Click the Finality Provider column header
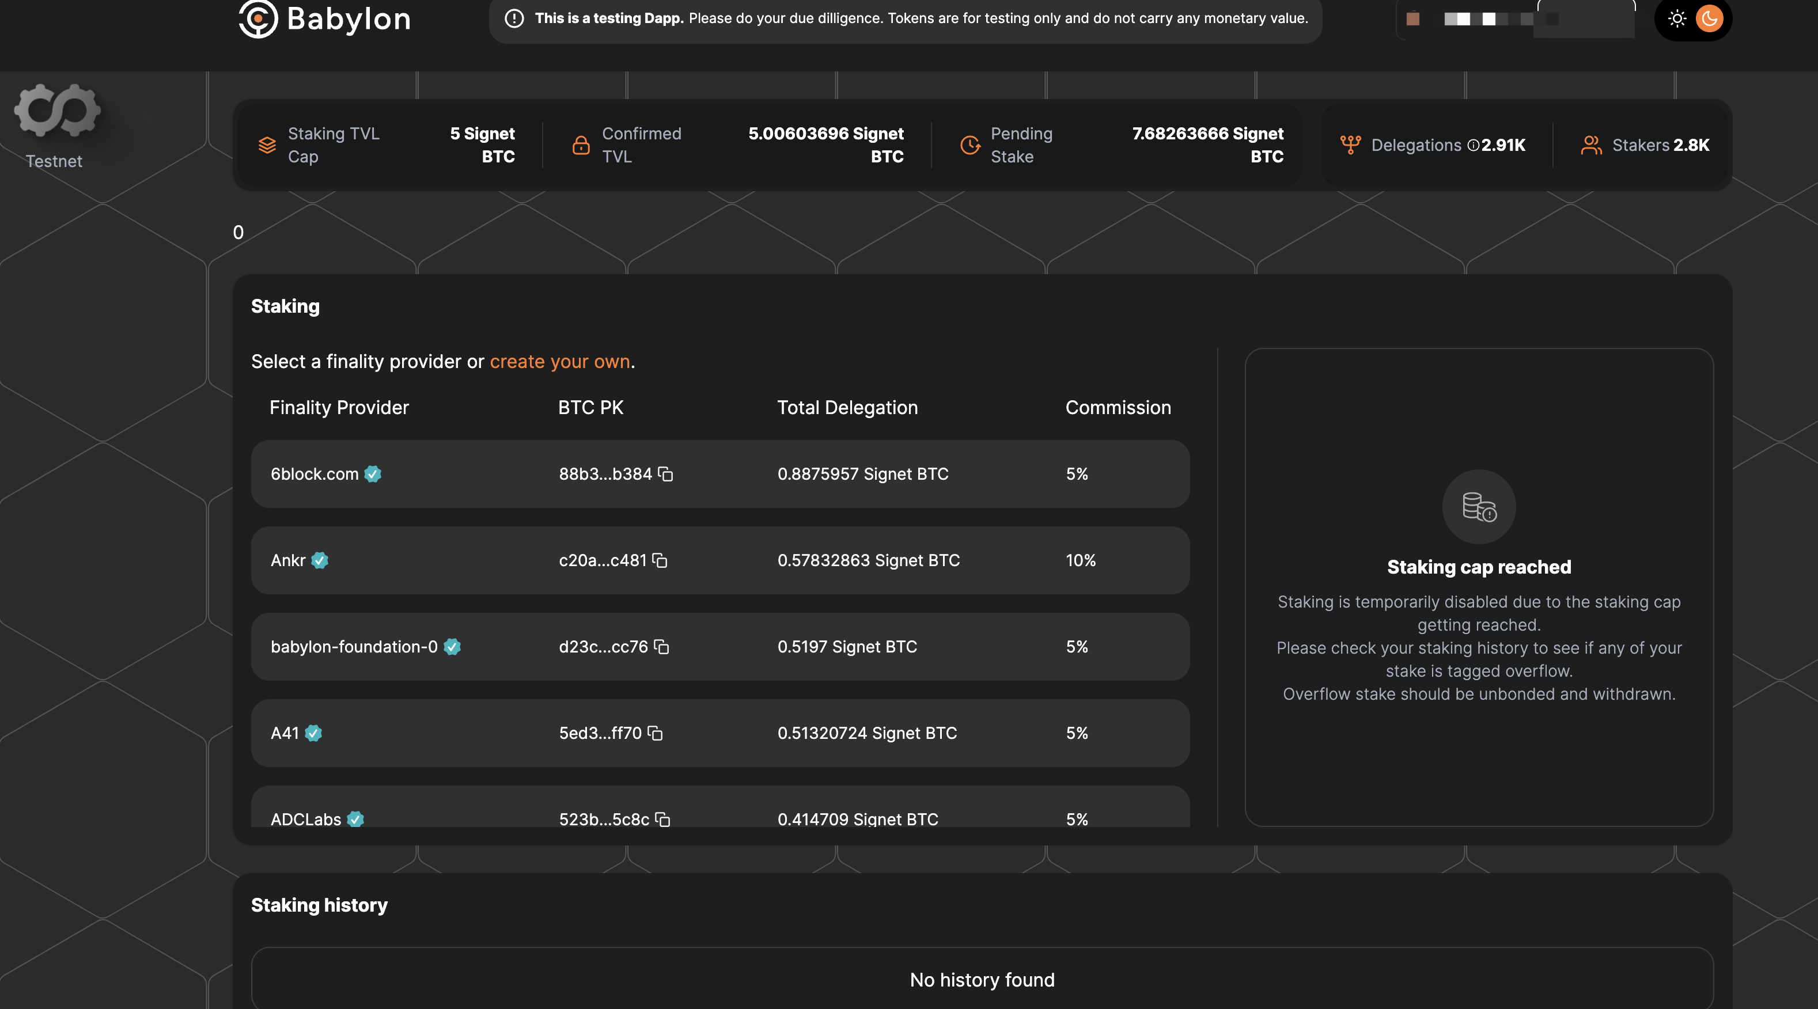1818x1009 pixels. click(339, 408)
